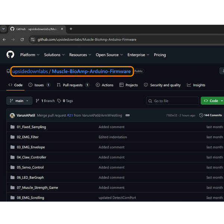Open 'Added comment' commit for 07_Muscle_Strength_Game
This screenshot has height=224, width=224.
[x=111, y=187]
